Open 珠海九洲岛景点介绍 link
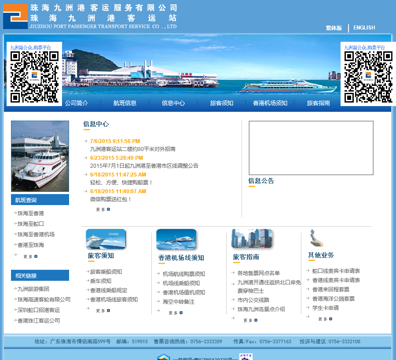 261,309
